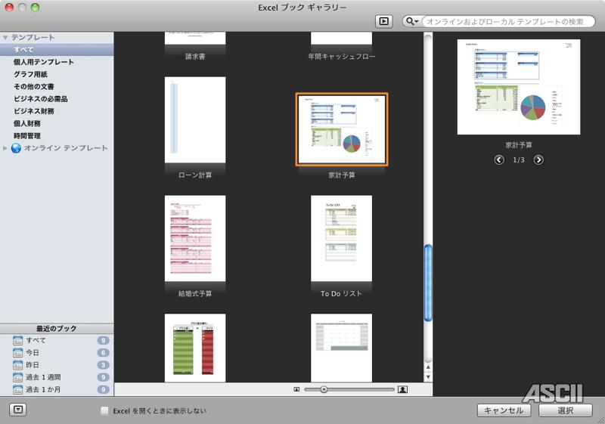This screenshot has height=424, width=605.
Task: Click the template list vertical scrollbar thumb
Action: [x=428, y=283]
